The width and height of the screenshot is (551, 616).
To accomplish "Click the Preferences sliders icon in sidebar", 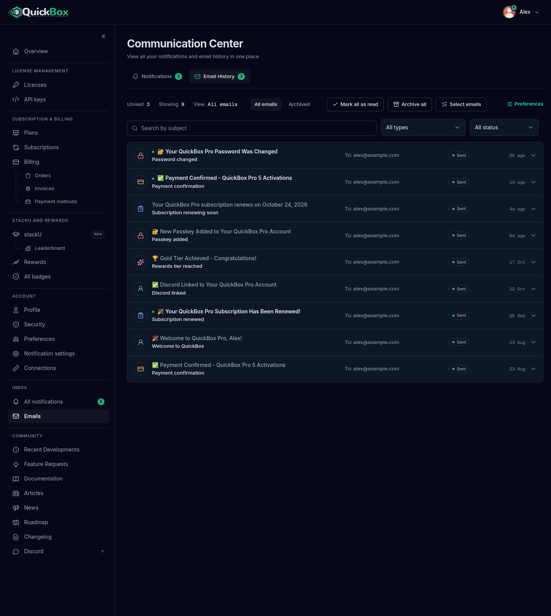I will 16,339.
